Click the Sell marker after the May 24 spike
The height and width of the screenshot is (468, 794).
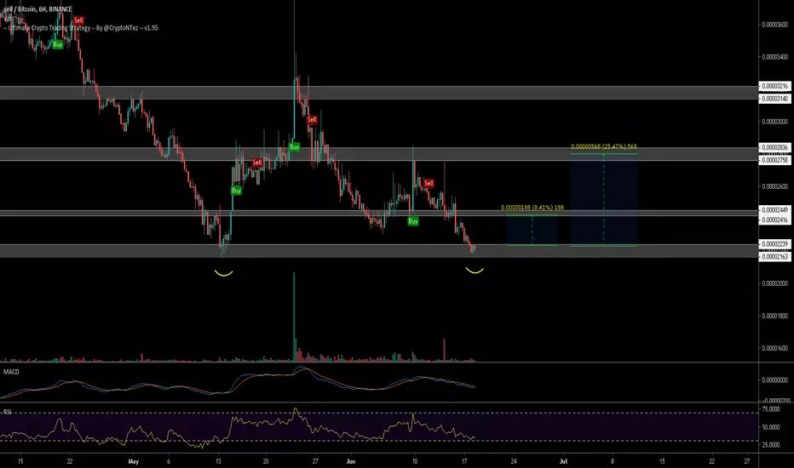(x=312, y=120)
